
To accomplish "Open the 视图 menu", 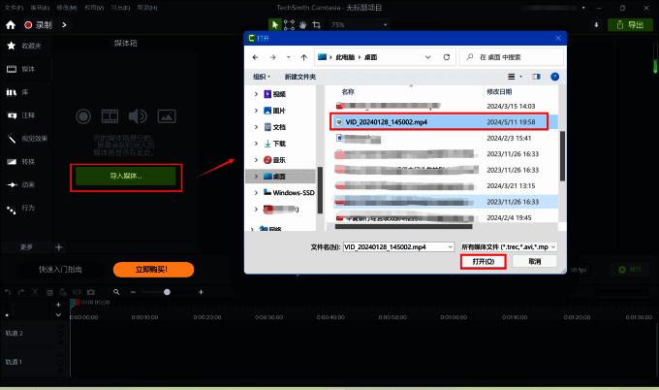I will (94, 8).
